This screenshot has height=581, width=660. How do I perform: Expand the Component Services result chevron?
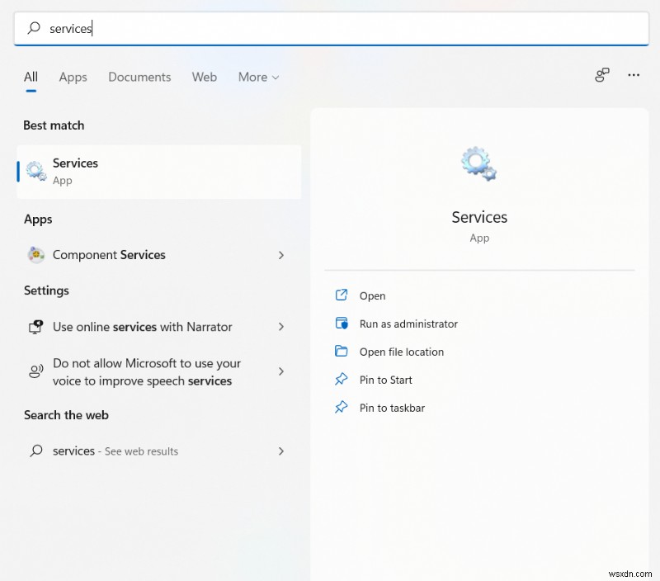pyautogui.click(x=281, y=255)
